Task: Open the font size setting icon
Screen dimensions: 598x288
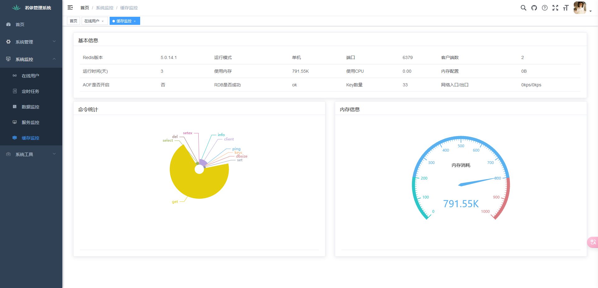Action: click(566, 8)
